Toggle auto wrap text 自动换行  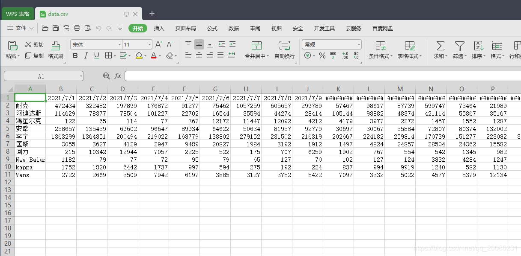pyautogui.click(x=284, y=50)
